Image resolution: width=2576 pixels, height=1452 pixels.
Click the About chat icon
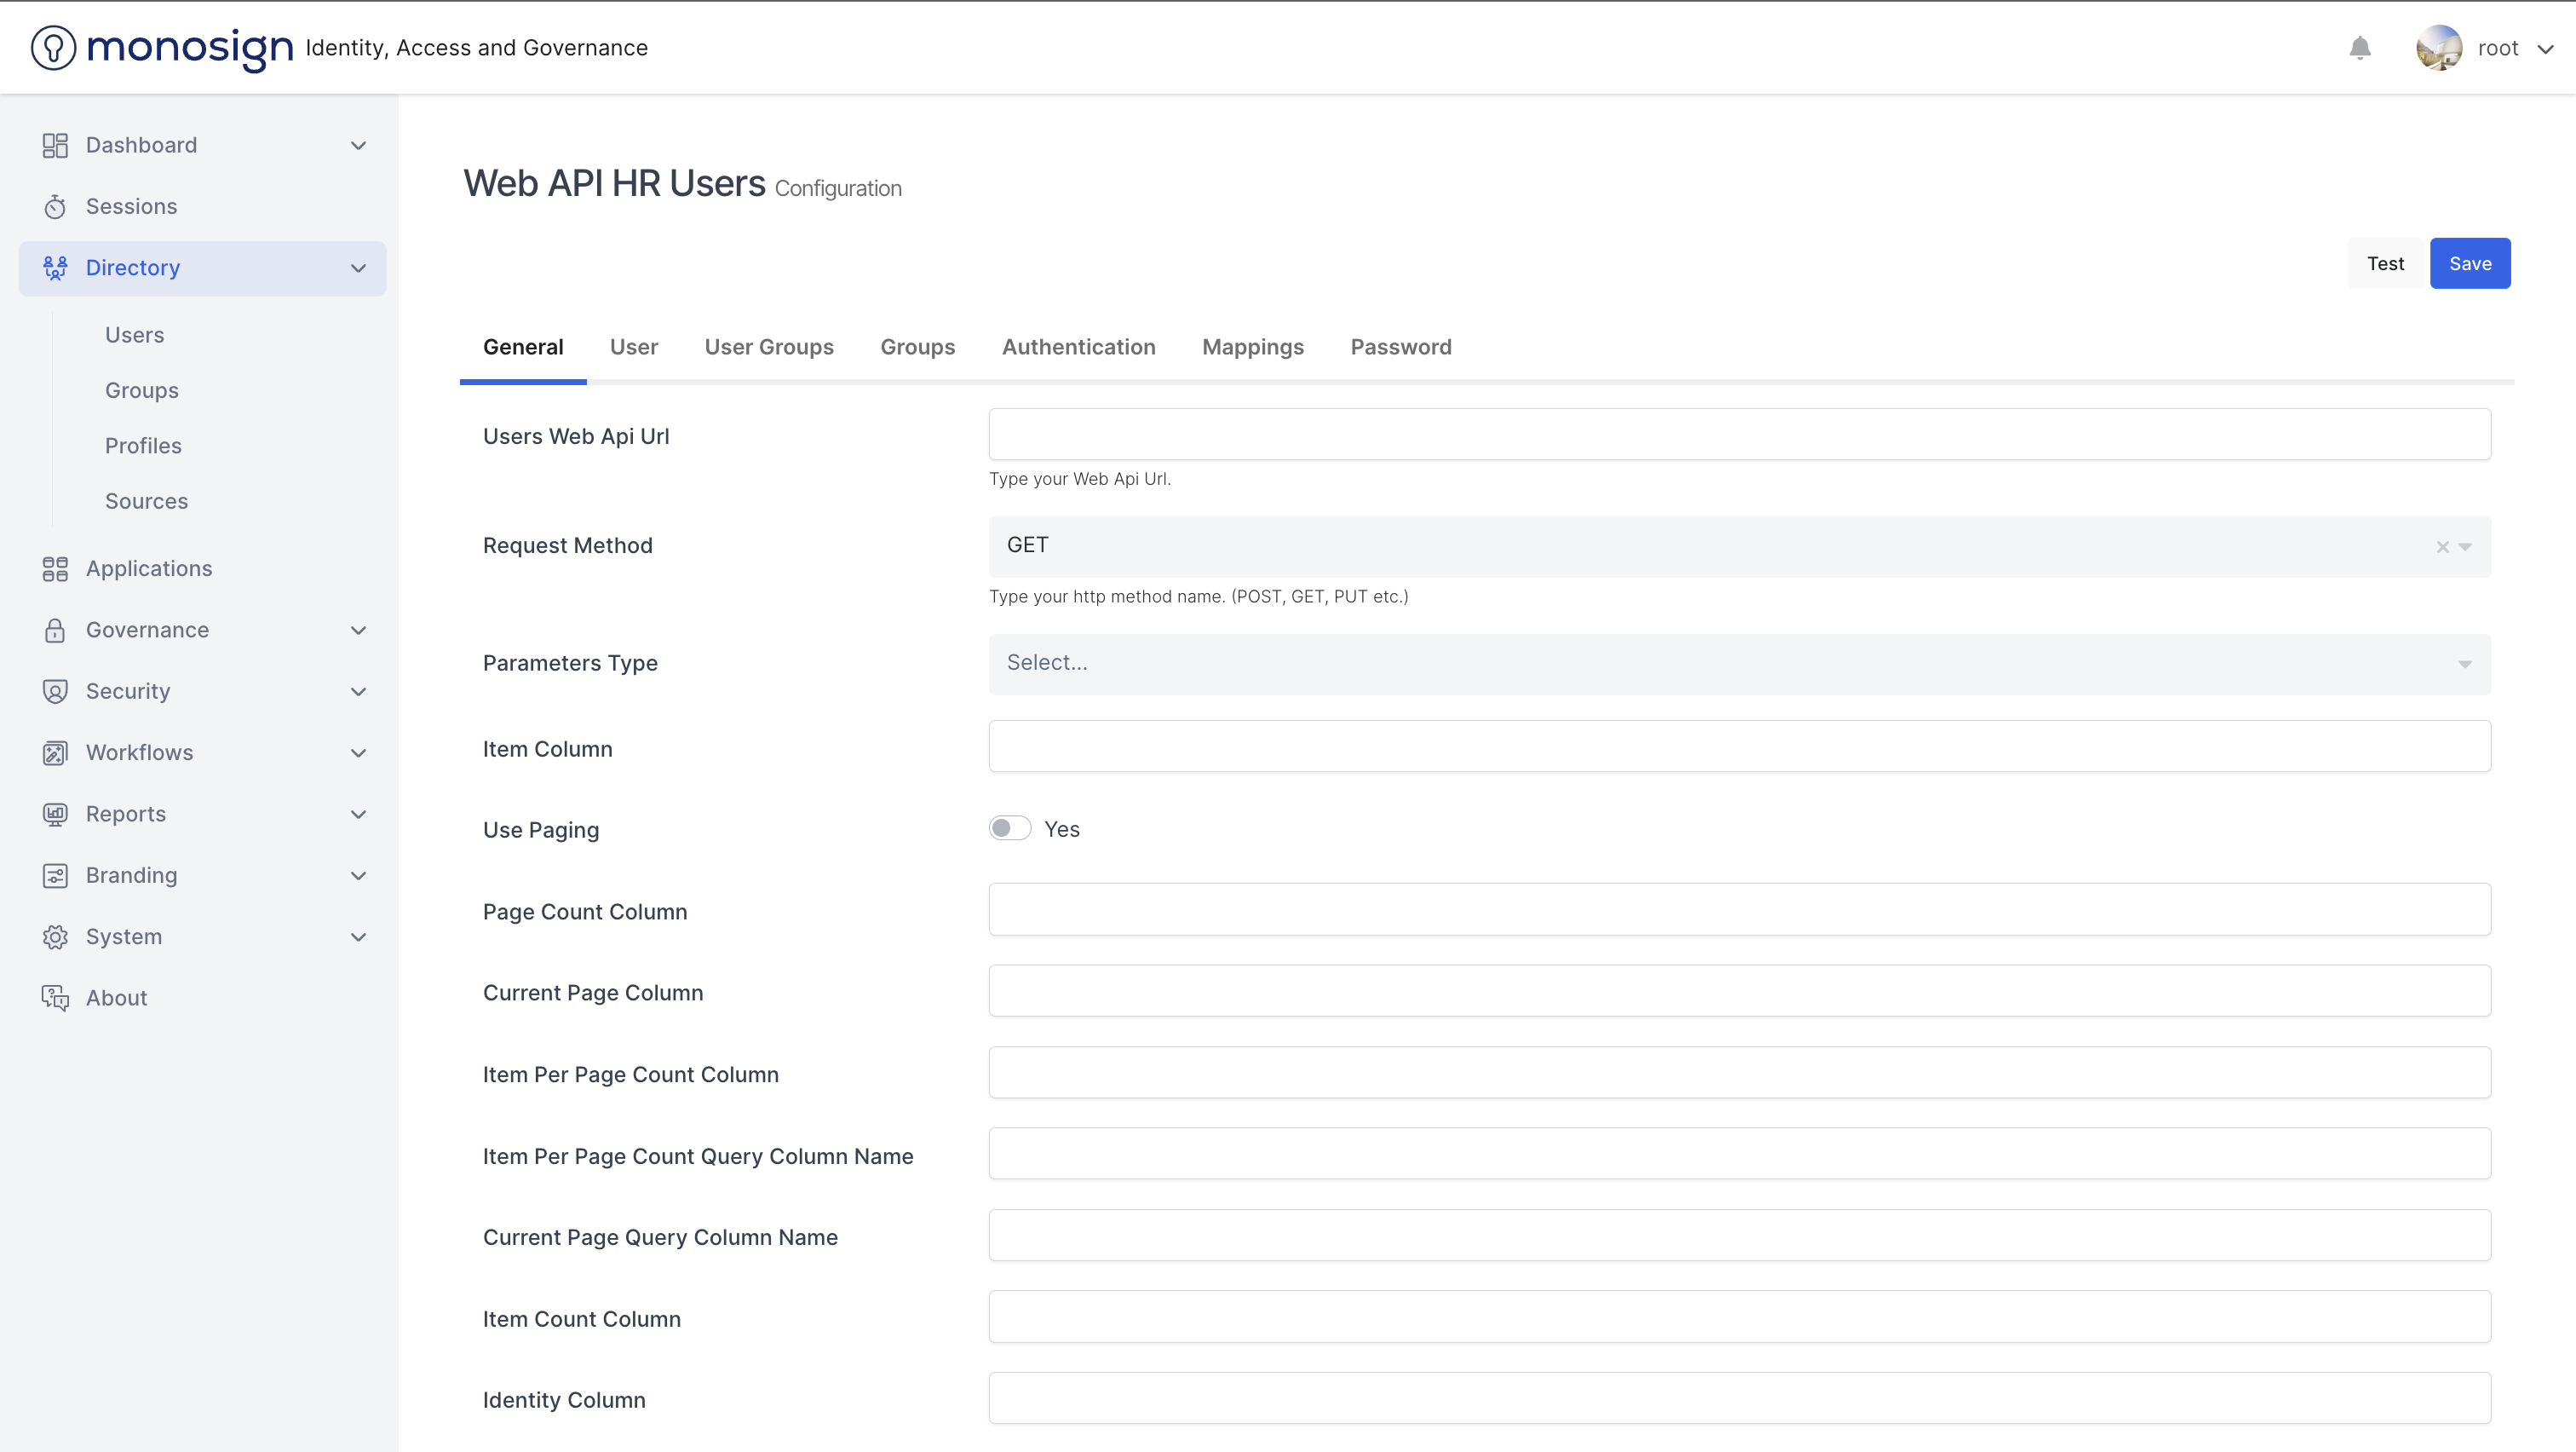pyautogui.click(x=55, y=998)
